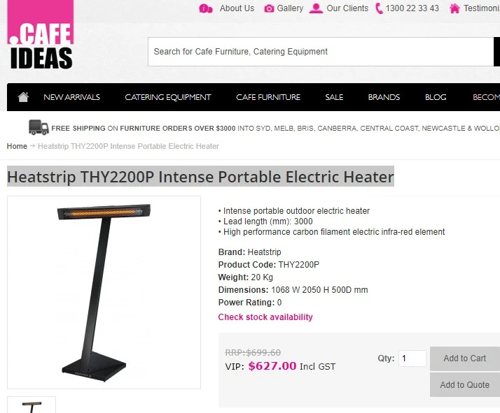Visit the Blog page

436,97
